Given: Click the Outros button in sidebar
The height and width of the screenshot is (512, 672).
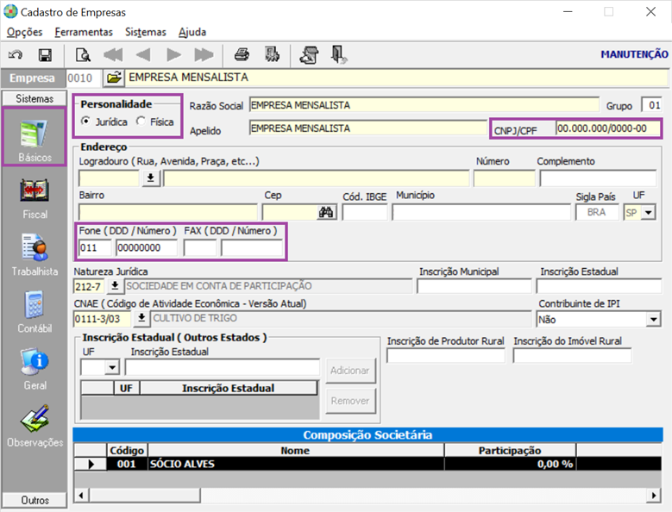Looking at the screenshot, I should 35,500.
